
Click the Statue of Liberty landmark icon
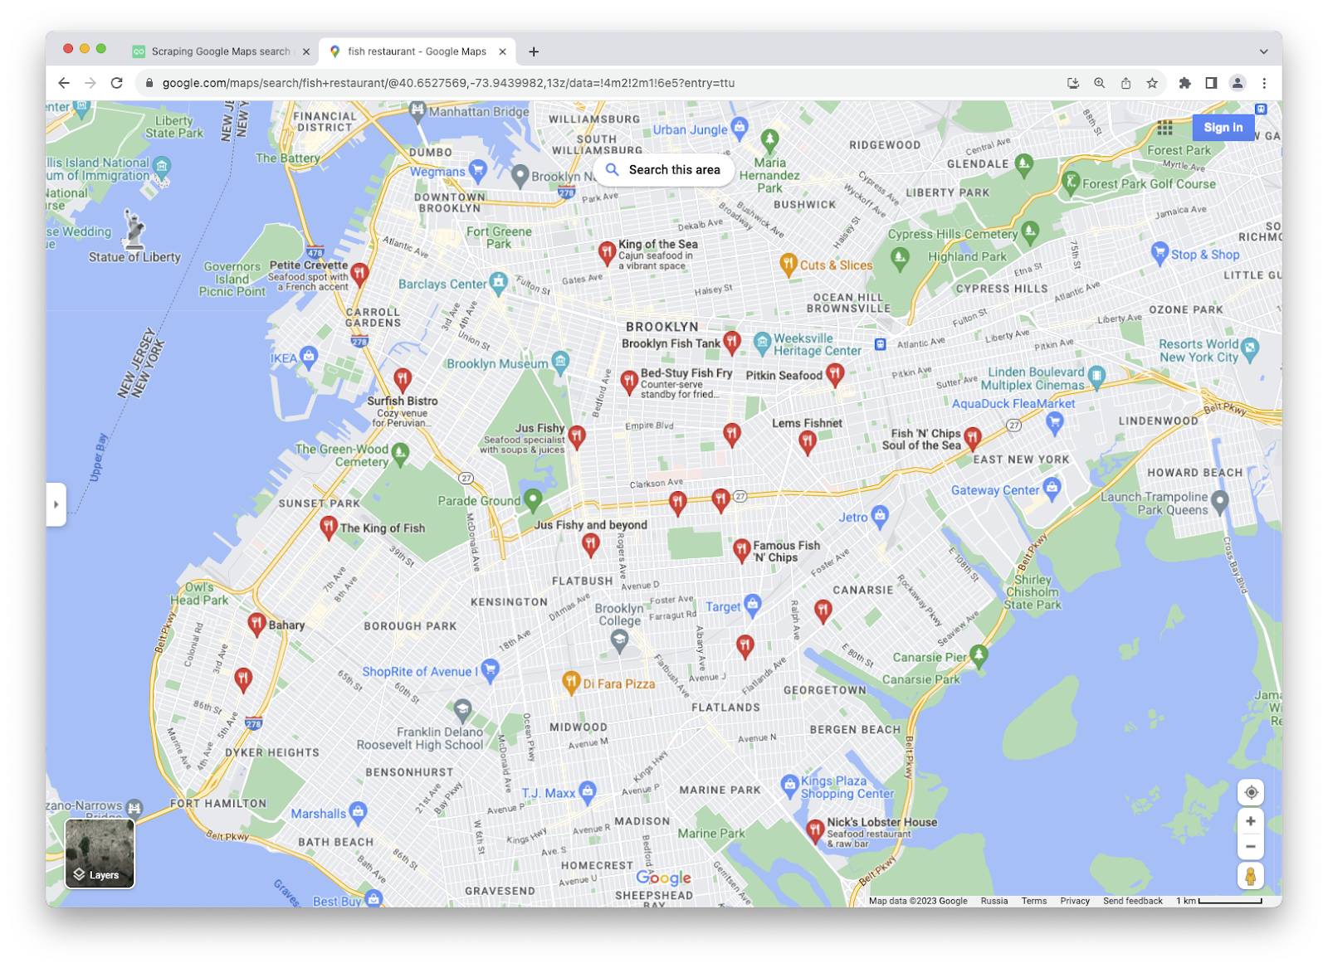pos(134,229)
